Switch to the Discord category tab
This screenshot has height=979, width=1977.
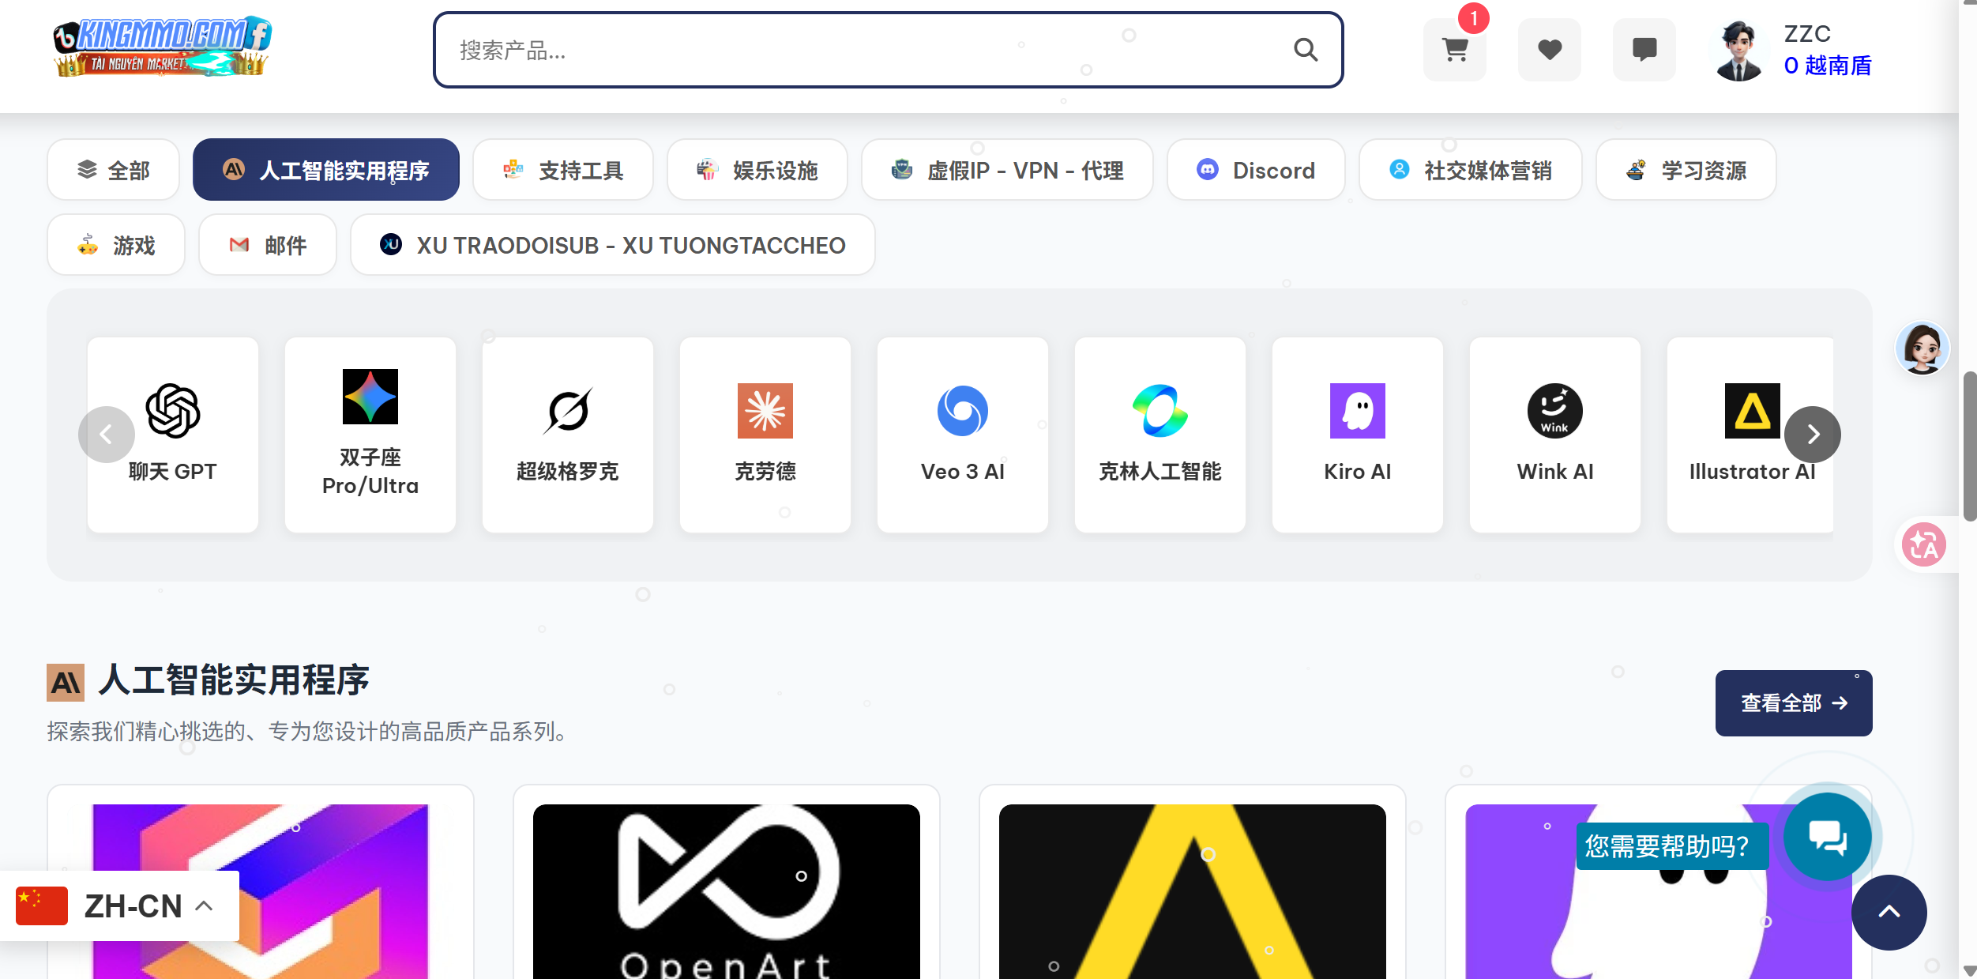1255,170
